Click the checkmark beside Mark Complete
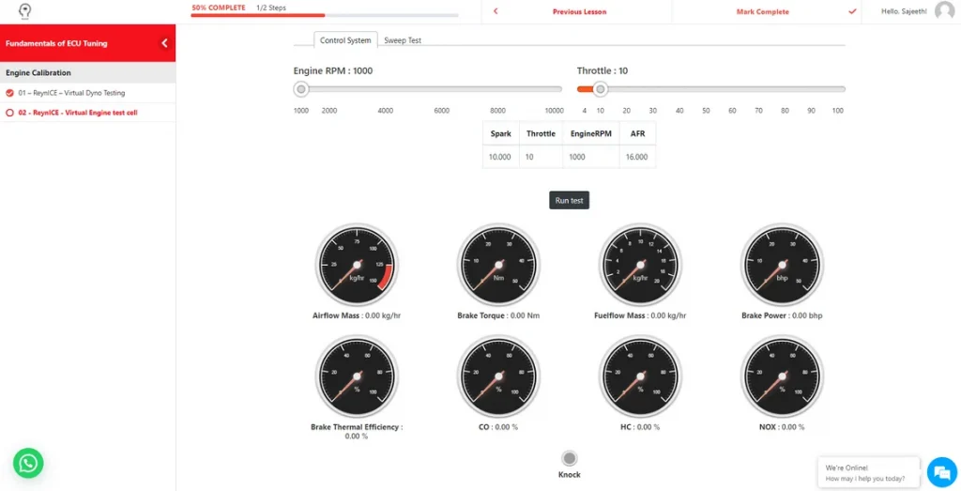961x491 pixels. (852, 12)
